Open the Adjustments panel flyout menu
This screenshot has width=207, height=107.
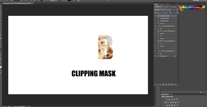coord(206,94)
